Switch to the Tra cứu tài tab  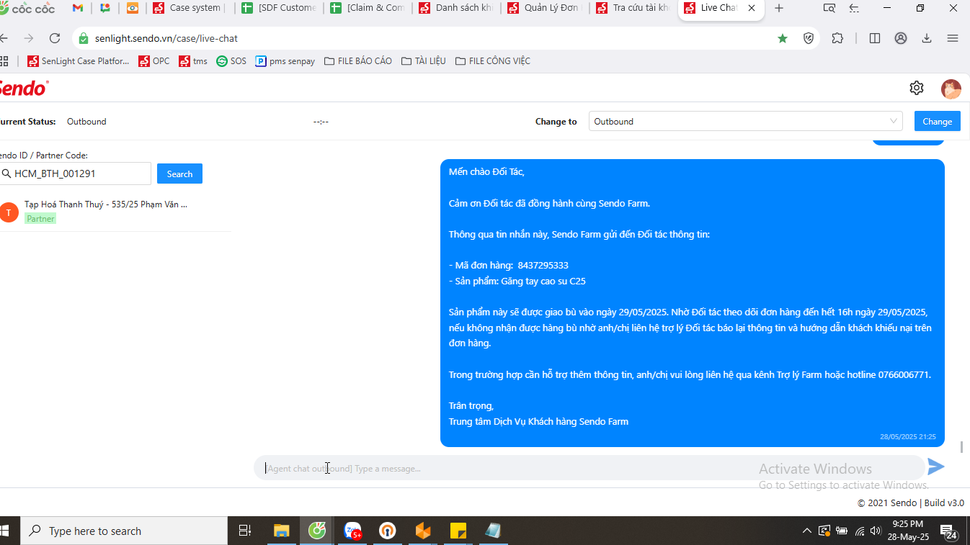pos(633,8)
